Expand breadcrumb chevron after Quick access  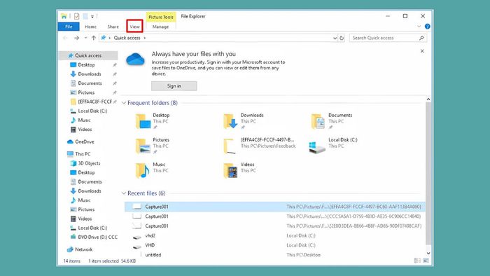pyautogui.click(x=145, y=38)
